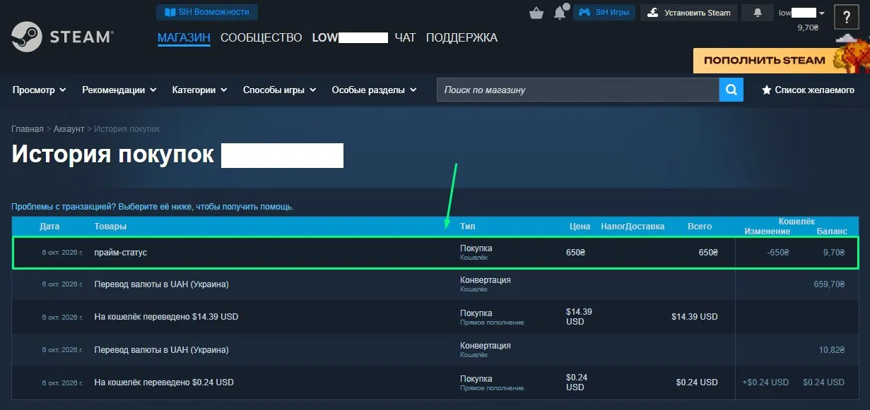Open the conversion row with balance 659,70₴
This screenshot has width=870, height=410.
point(435,284)
